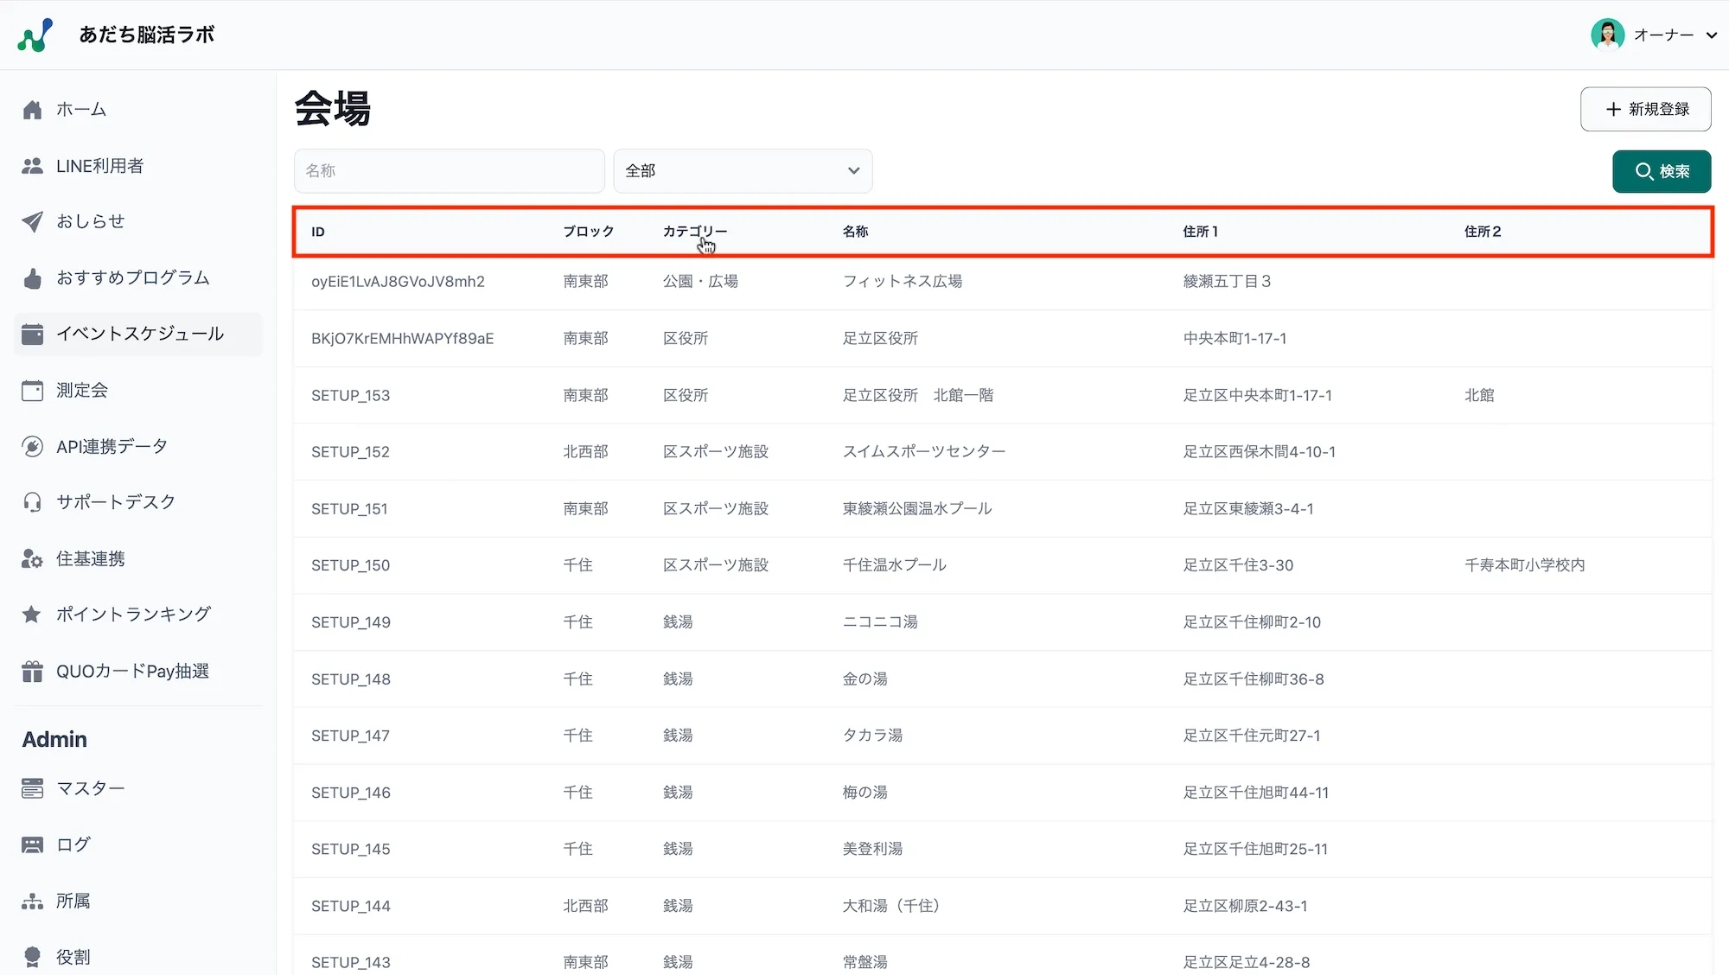The height and width of the screenshot is (975, 1729).
Task: Focus the 名称 search input field
Action: coord(449,171)
